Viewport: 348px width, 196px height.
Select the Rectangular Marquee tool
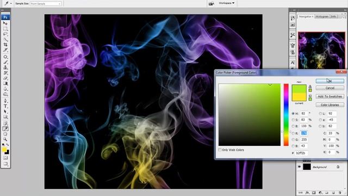pos(5,29)
